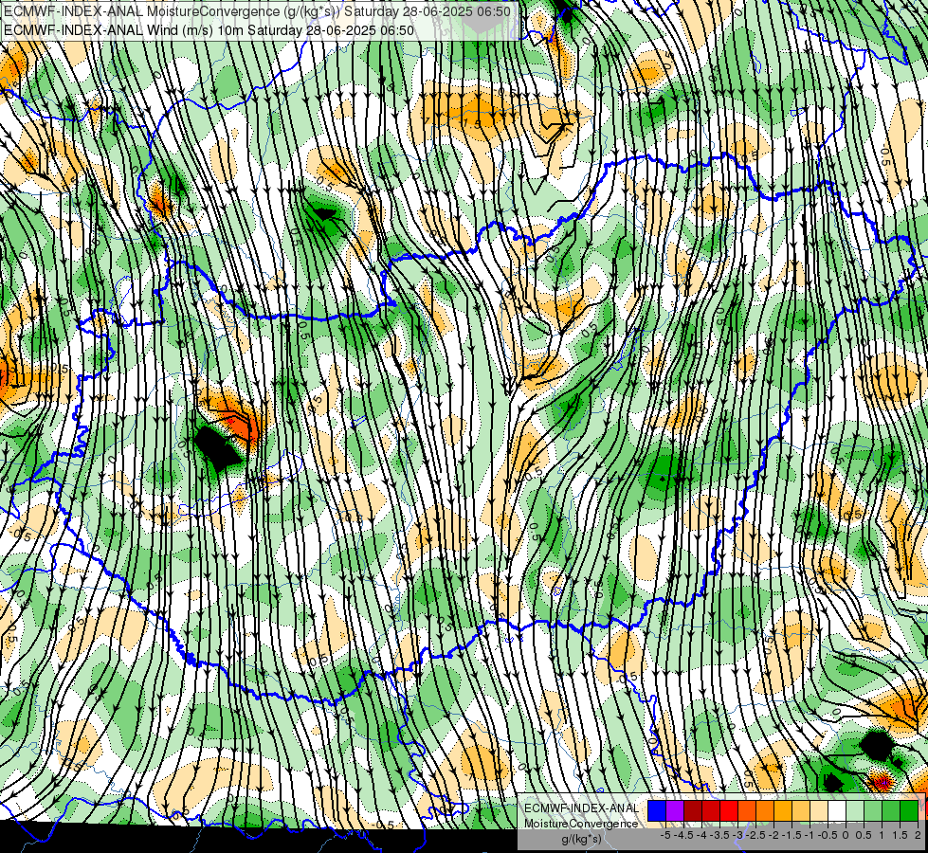
Task: Click the '-5' tick label on legend scale
Action: (x=665, y=835)
